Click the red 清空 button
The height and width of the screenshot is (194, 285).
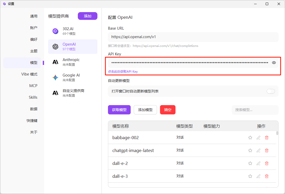tap(167, 110)
